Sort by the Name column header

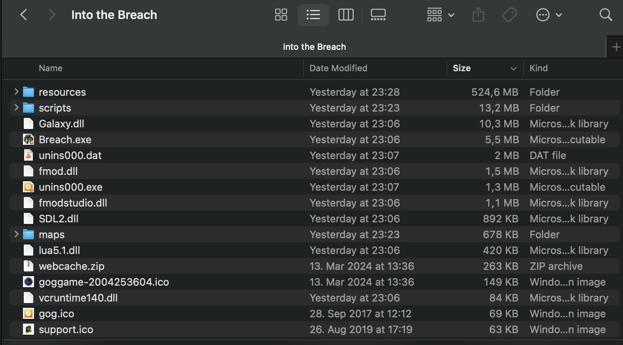point(51,68)
